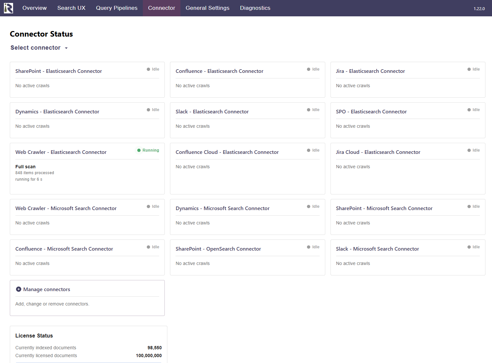Click Idle indicator on Confluence Microsoft Search card

[153, 247]
